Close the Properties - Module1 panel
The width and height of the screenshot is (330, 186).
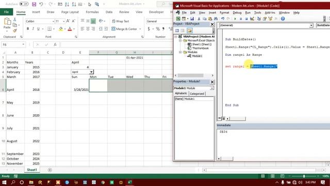pyautogui.click(x=212, y=82)
